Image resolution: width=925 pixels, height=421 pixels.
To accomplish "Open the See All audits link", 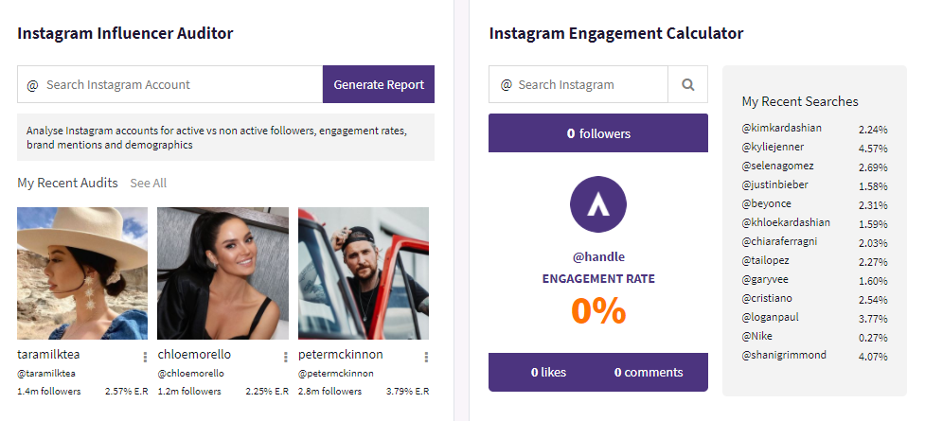I will pyautogui.click(x=149, y=183).
